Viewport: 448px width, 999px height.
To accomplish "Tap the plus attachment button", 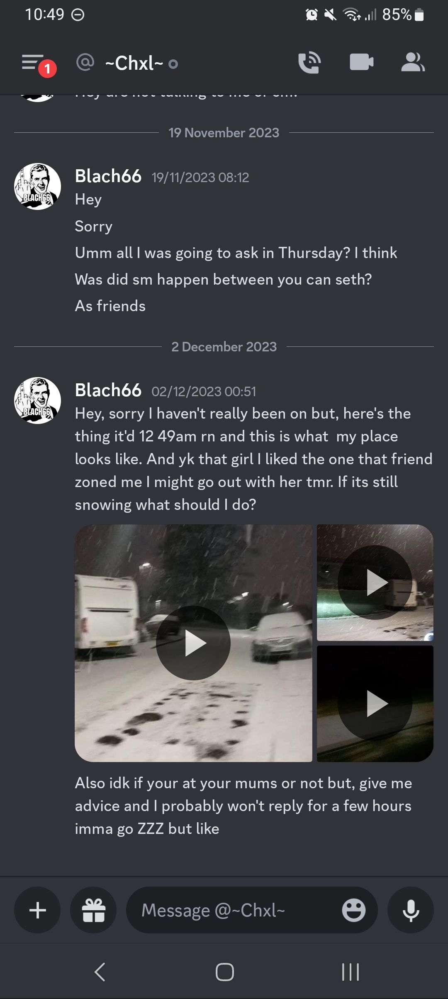I will pyautogui.click(x=37, y=910).
